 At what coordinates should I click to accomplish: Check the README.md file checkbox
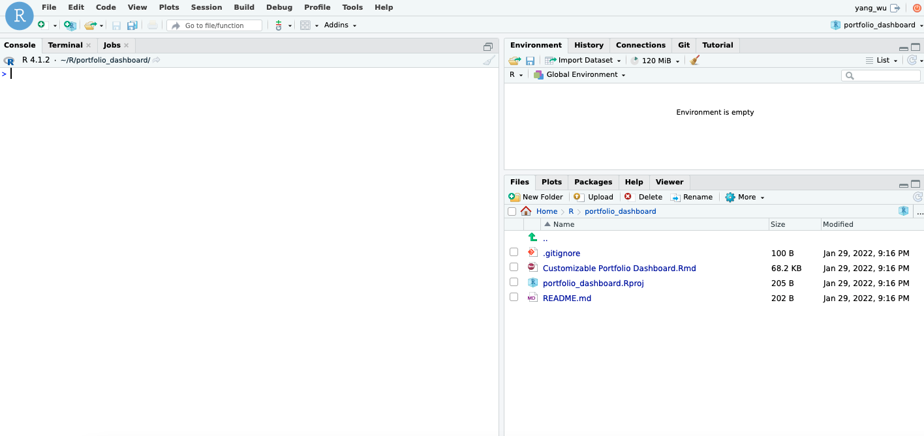514,297
